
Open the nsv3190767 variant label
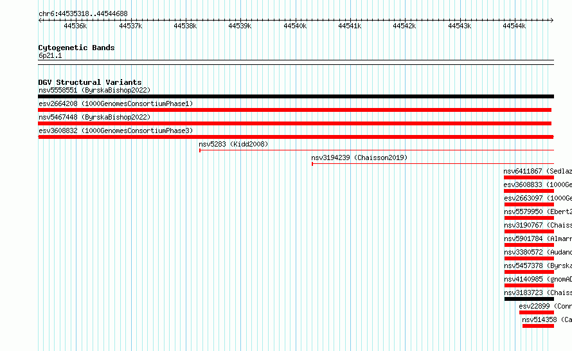pos(538,225)
